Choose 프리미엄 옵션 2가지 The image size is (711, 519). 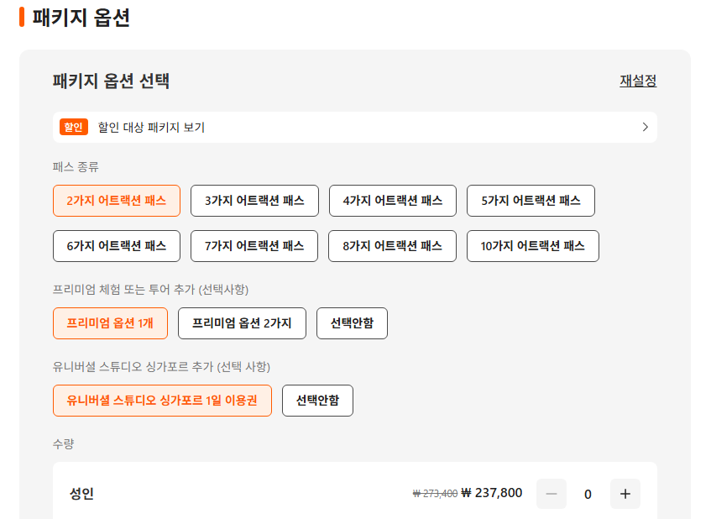click(x=242, y=323)
